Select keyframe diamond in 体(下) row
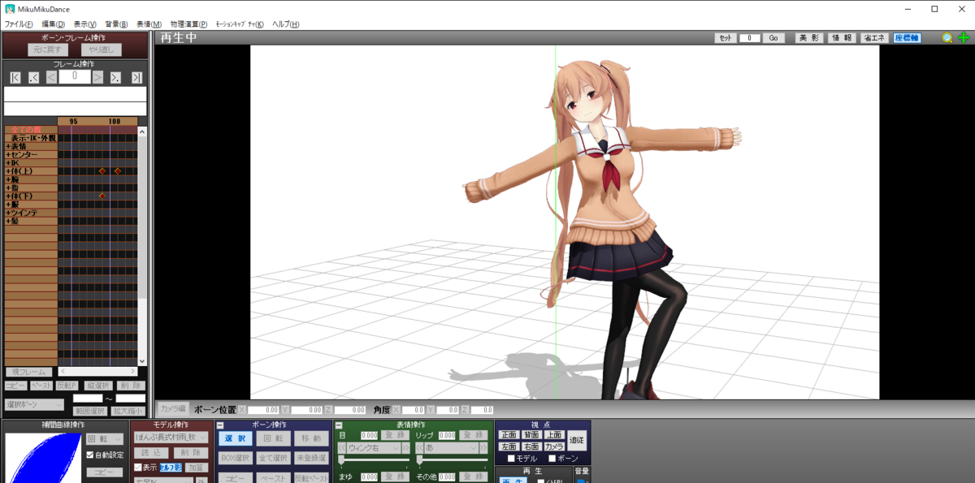The width and height of the screenshot is (975, 483). pos(102,196)
